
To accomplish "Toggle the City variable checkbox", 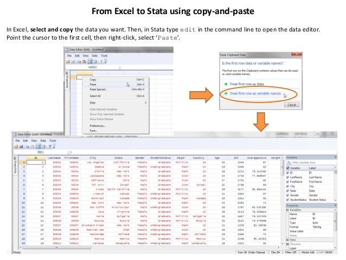I will (x=288, y=186).
